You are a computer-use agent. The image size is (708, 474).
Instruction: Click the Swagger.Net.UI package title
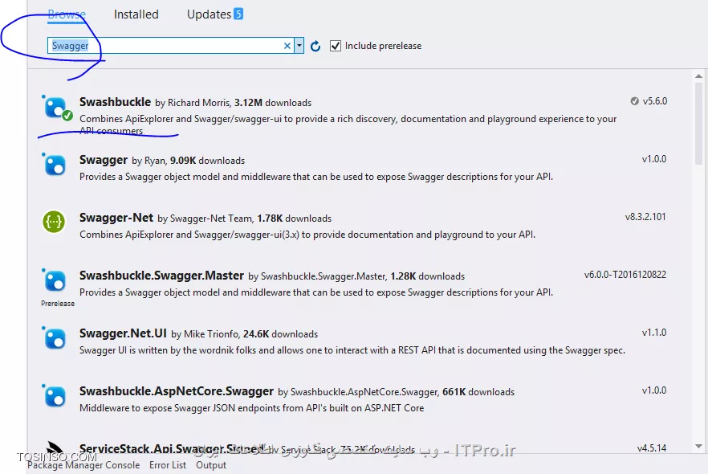pos(124,333)
